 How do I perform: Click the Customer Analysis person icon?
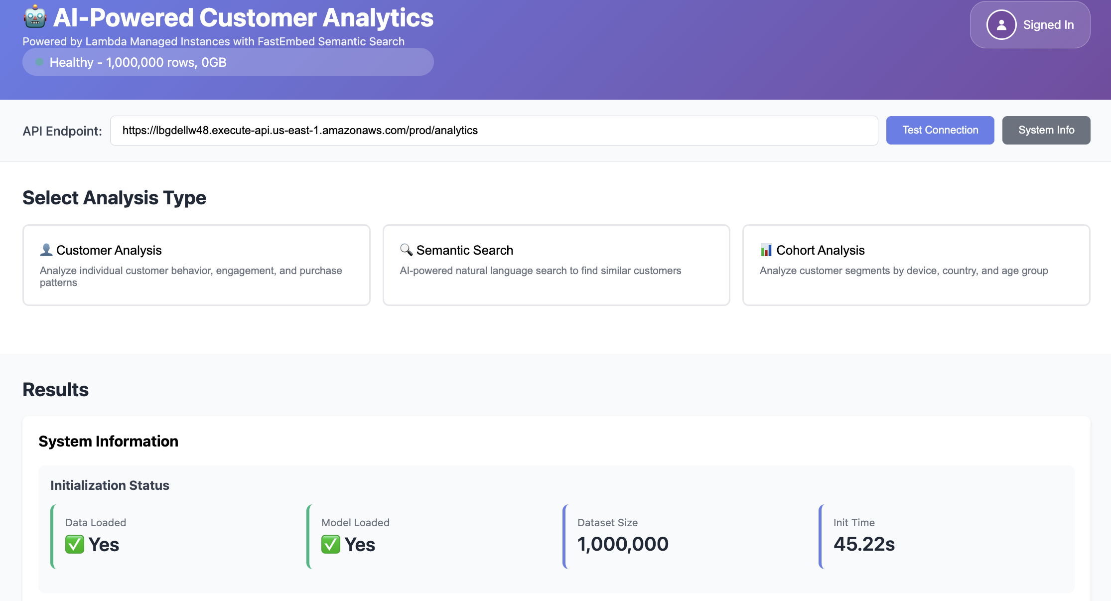coord(46,250)
